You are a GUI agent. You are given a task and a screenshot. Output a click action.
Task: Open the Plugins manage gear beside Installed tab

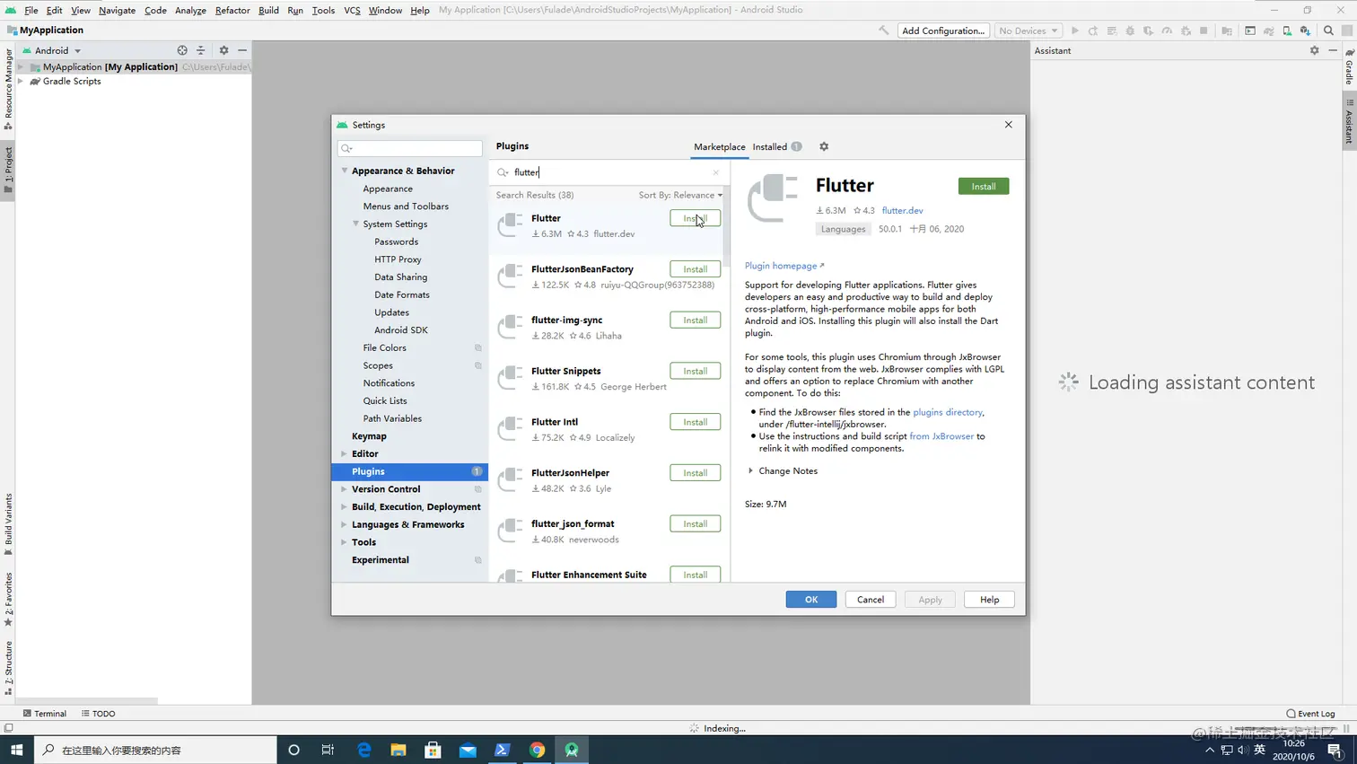824,146
